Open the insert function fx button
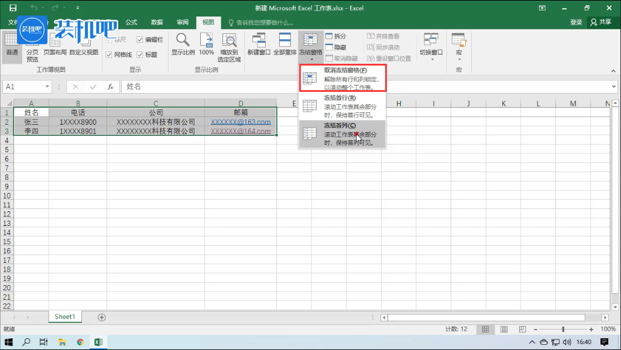The image size is (621, 350). [110, 87]
